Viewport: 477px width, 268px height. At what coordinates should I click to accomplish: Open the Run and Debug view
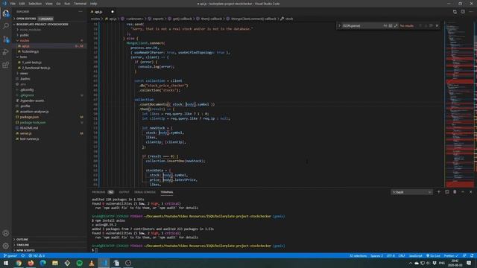[x=6, y=52]
